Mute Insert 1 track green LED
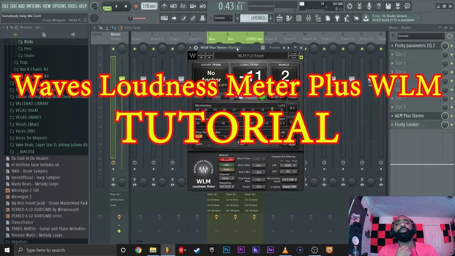 point(135,49)
